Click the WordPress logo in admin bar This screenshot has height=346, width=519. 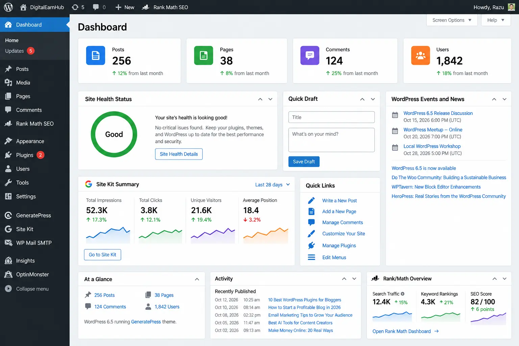pos(8,7)
